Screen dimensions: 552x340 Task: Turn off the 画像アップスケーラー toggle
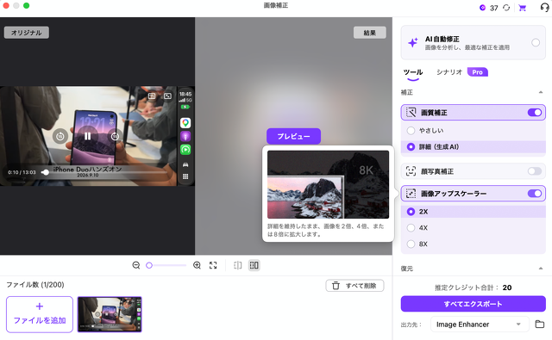click(535, 193)
